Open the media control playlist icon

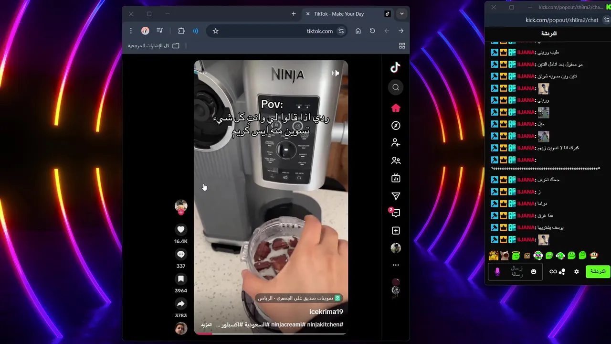[159, 31]
